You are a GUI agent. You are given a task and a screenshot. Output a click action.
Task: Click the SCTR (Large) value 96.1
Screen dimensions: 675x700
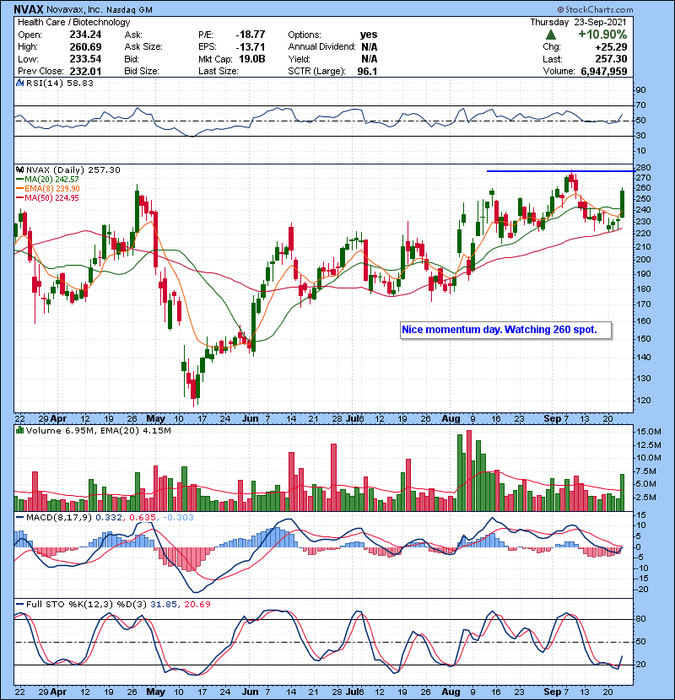point(367,71)
